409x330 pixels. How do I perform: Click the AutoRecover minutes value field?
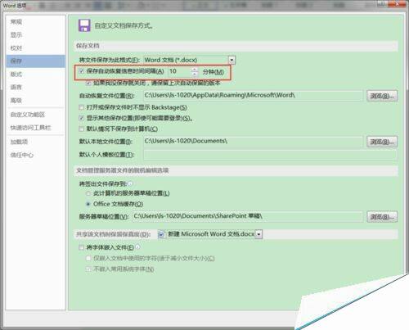point(180,71)
